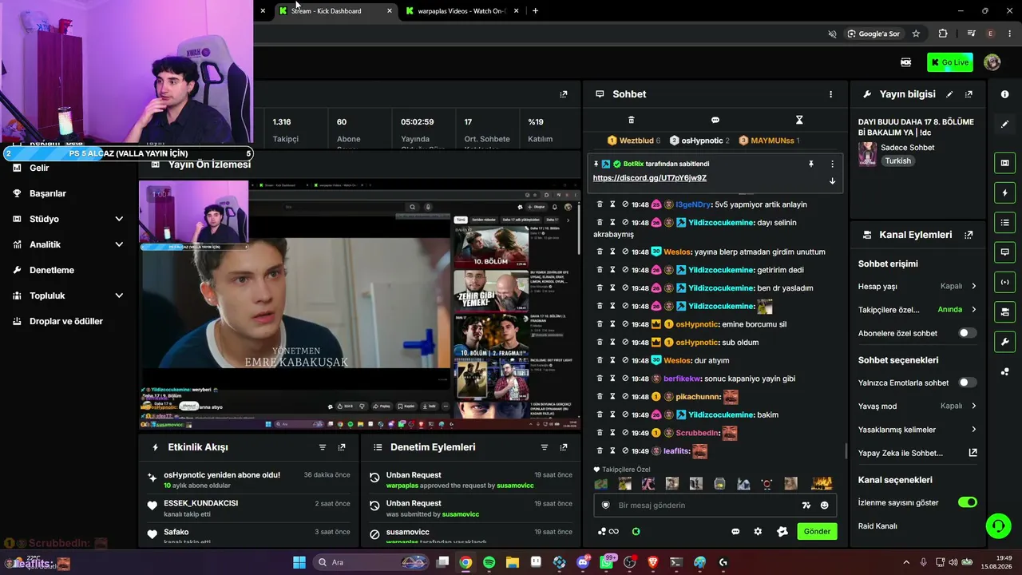Toggle the wrench panel icon in right sidebar

pos(1004,342)
